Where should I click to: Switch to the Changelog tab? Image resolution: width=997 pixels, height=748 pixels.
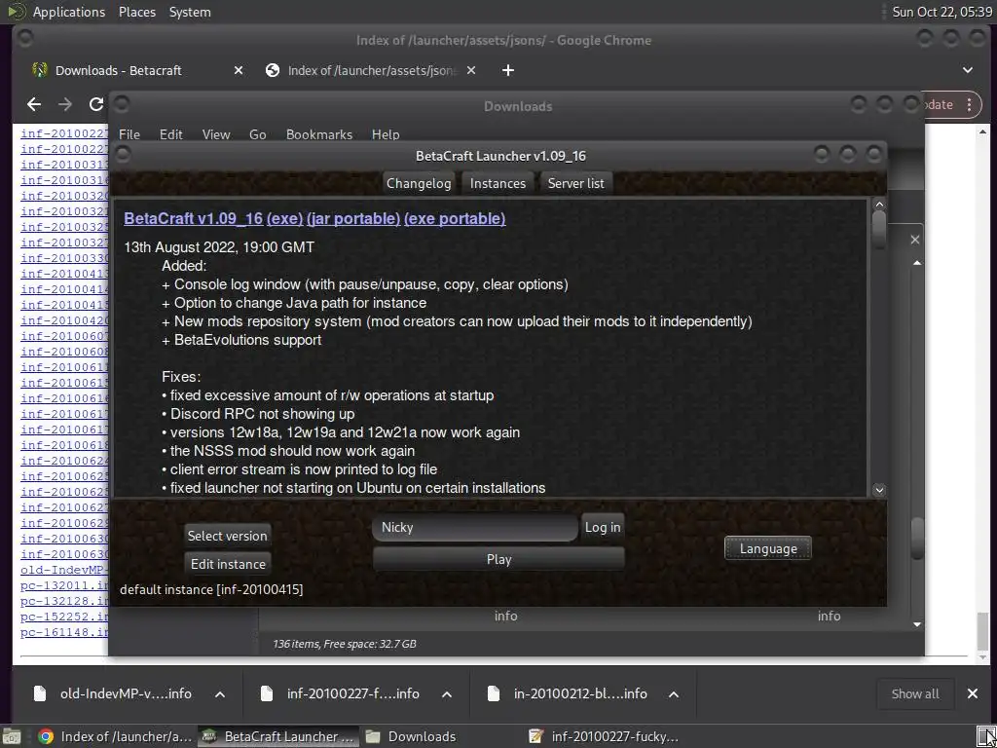click(x=419, y=183)
